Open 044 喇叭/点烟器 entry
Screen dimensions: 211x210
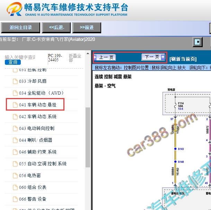[x=36, y=140]
